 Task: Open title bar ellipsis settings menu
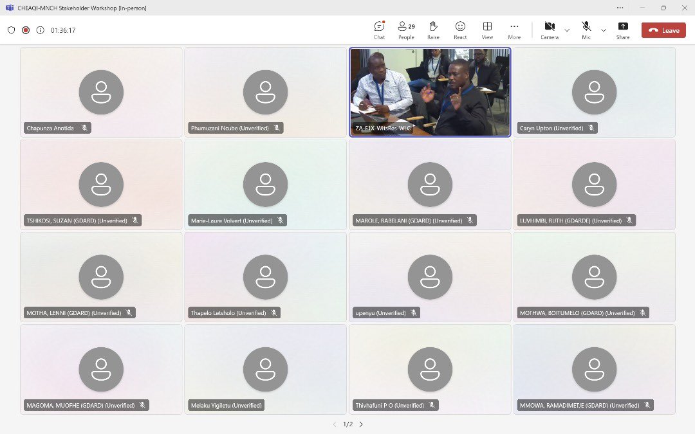[x=620, y=8]
